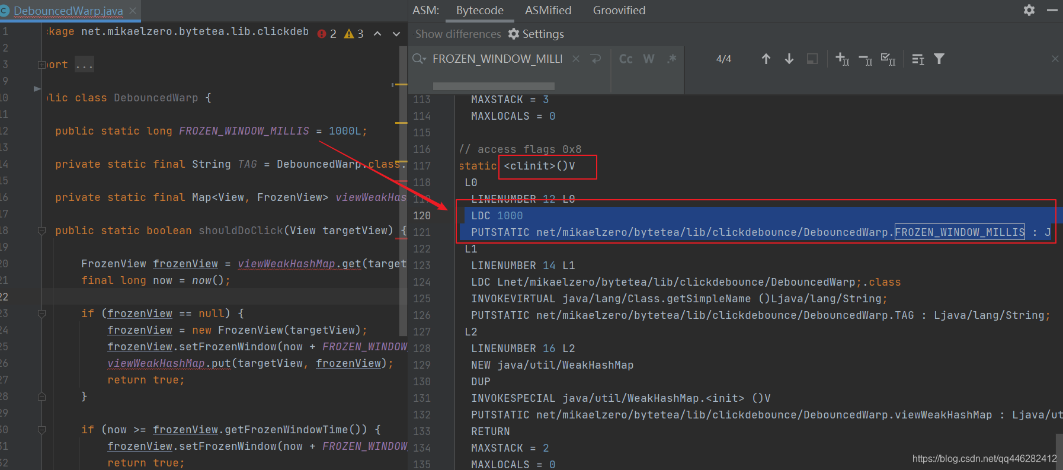Click bytecode viewer vertical scrollbar thumb
This screenshot has height=470, width=1063.
(x=1059, y=452)
